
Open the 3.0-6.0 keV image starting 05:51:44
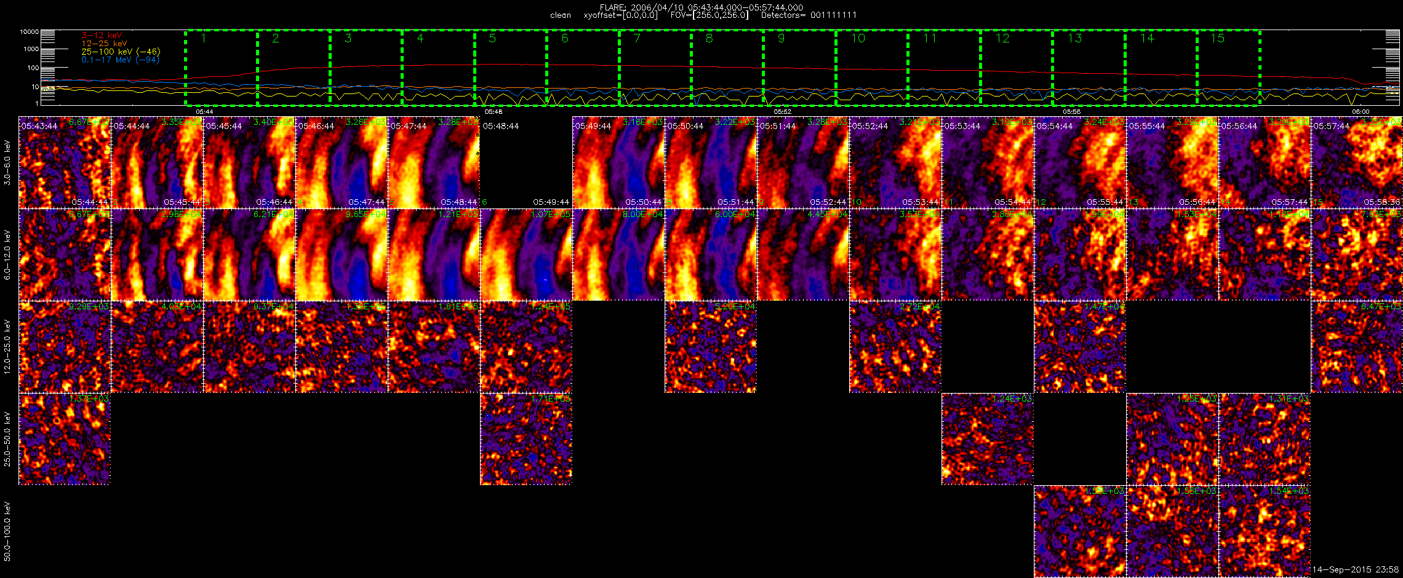point(803,162)
